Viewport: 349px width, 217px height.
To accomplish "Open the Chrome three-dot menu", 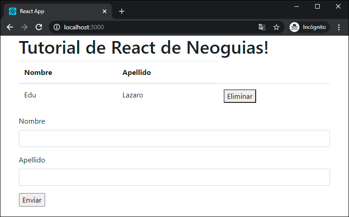I will (339, 27).
